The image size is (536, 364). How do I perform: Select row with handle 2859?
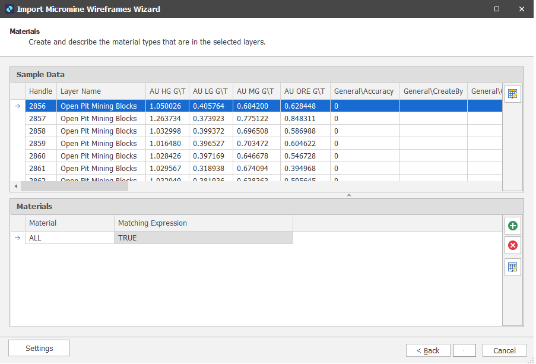(x=41, y=144)
